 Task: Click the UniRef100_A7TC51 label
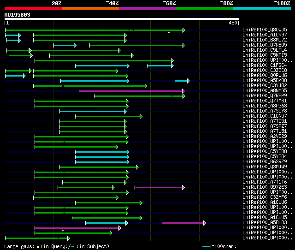coord(265,121)
